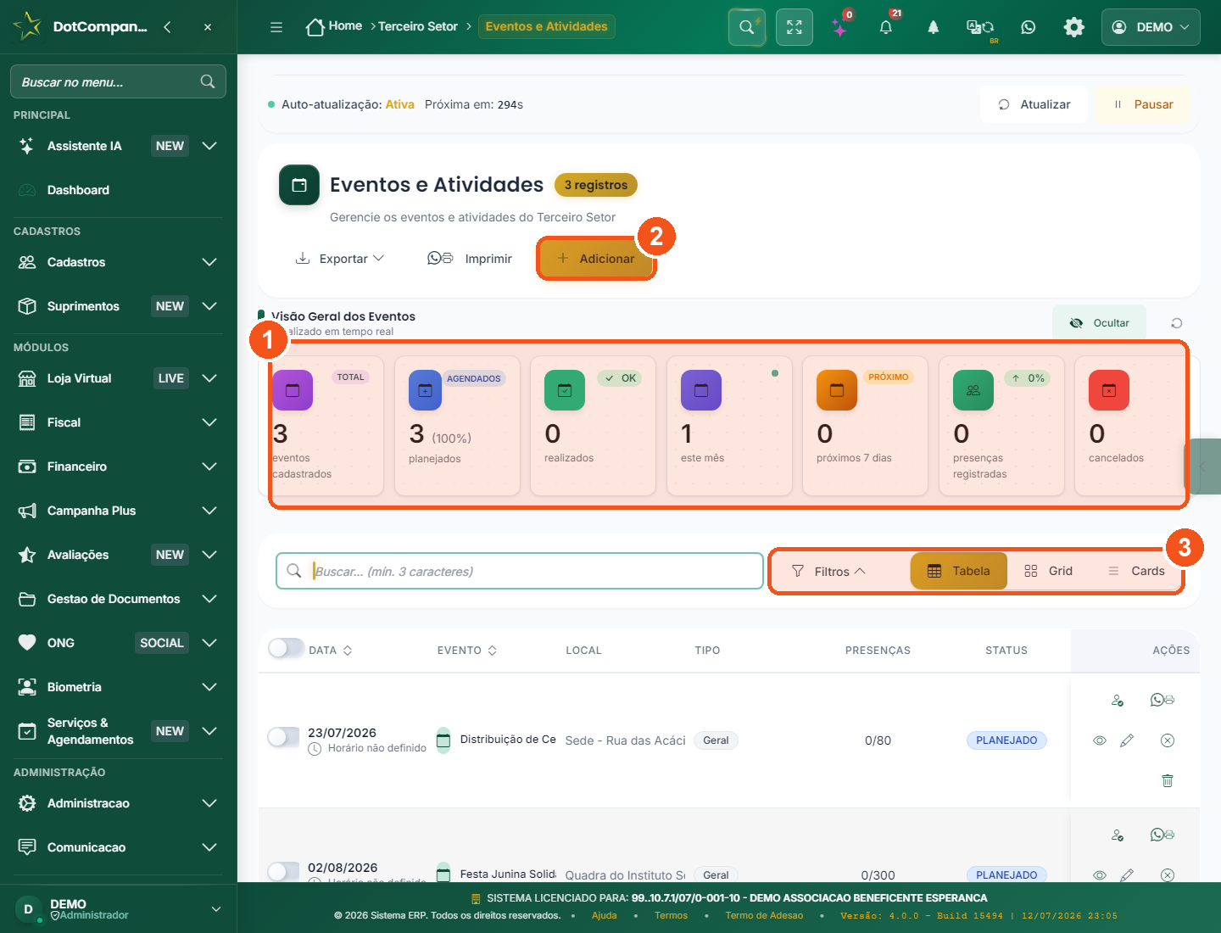The width and height of the screenshot is (1221, 933).
Task: Open the WhatsApp icon in top bar
Action: tap(1029, 27)
